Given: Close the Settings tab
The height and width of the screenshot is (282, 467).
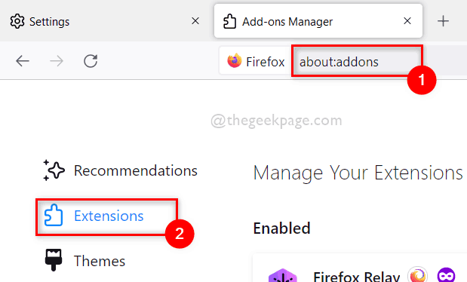Looking at the screenshot, I should [x=195, y=21].
